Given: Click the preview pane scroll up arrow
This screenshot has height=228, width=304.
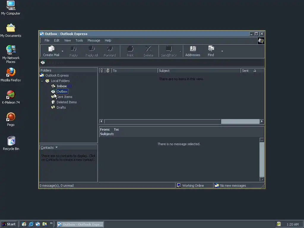Looking at the screenshot, I should [262, 140].
